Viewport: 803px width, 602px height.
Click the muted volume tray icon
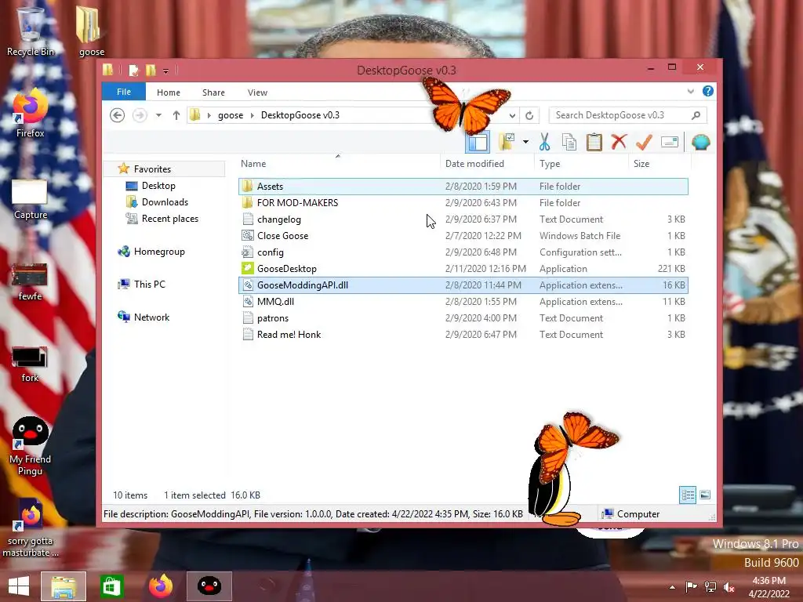coord(729,587)
